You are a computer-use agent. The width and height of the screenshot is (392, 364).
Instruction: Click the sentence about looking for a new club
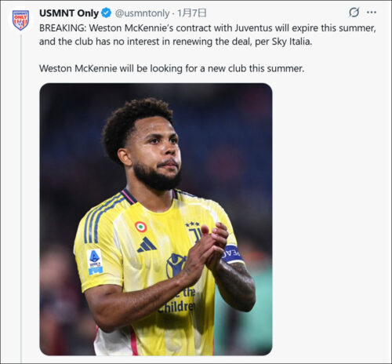point(172,68)
